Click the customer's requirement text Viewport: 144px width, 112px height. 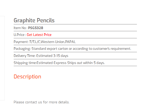click(112, 49)
